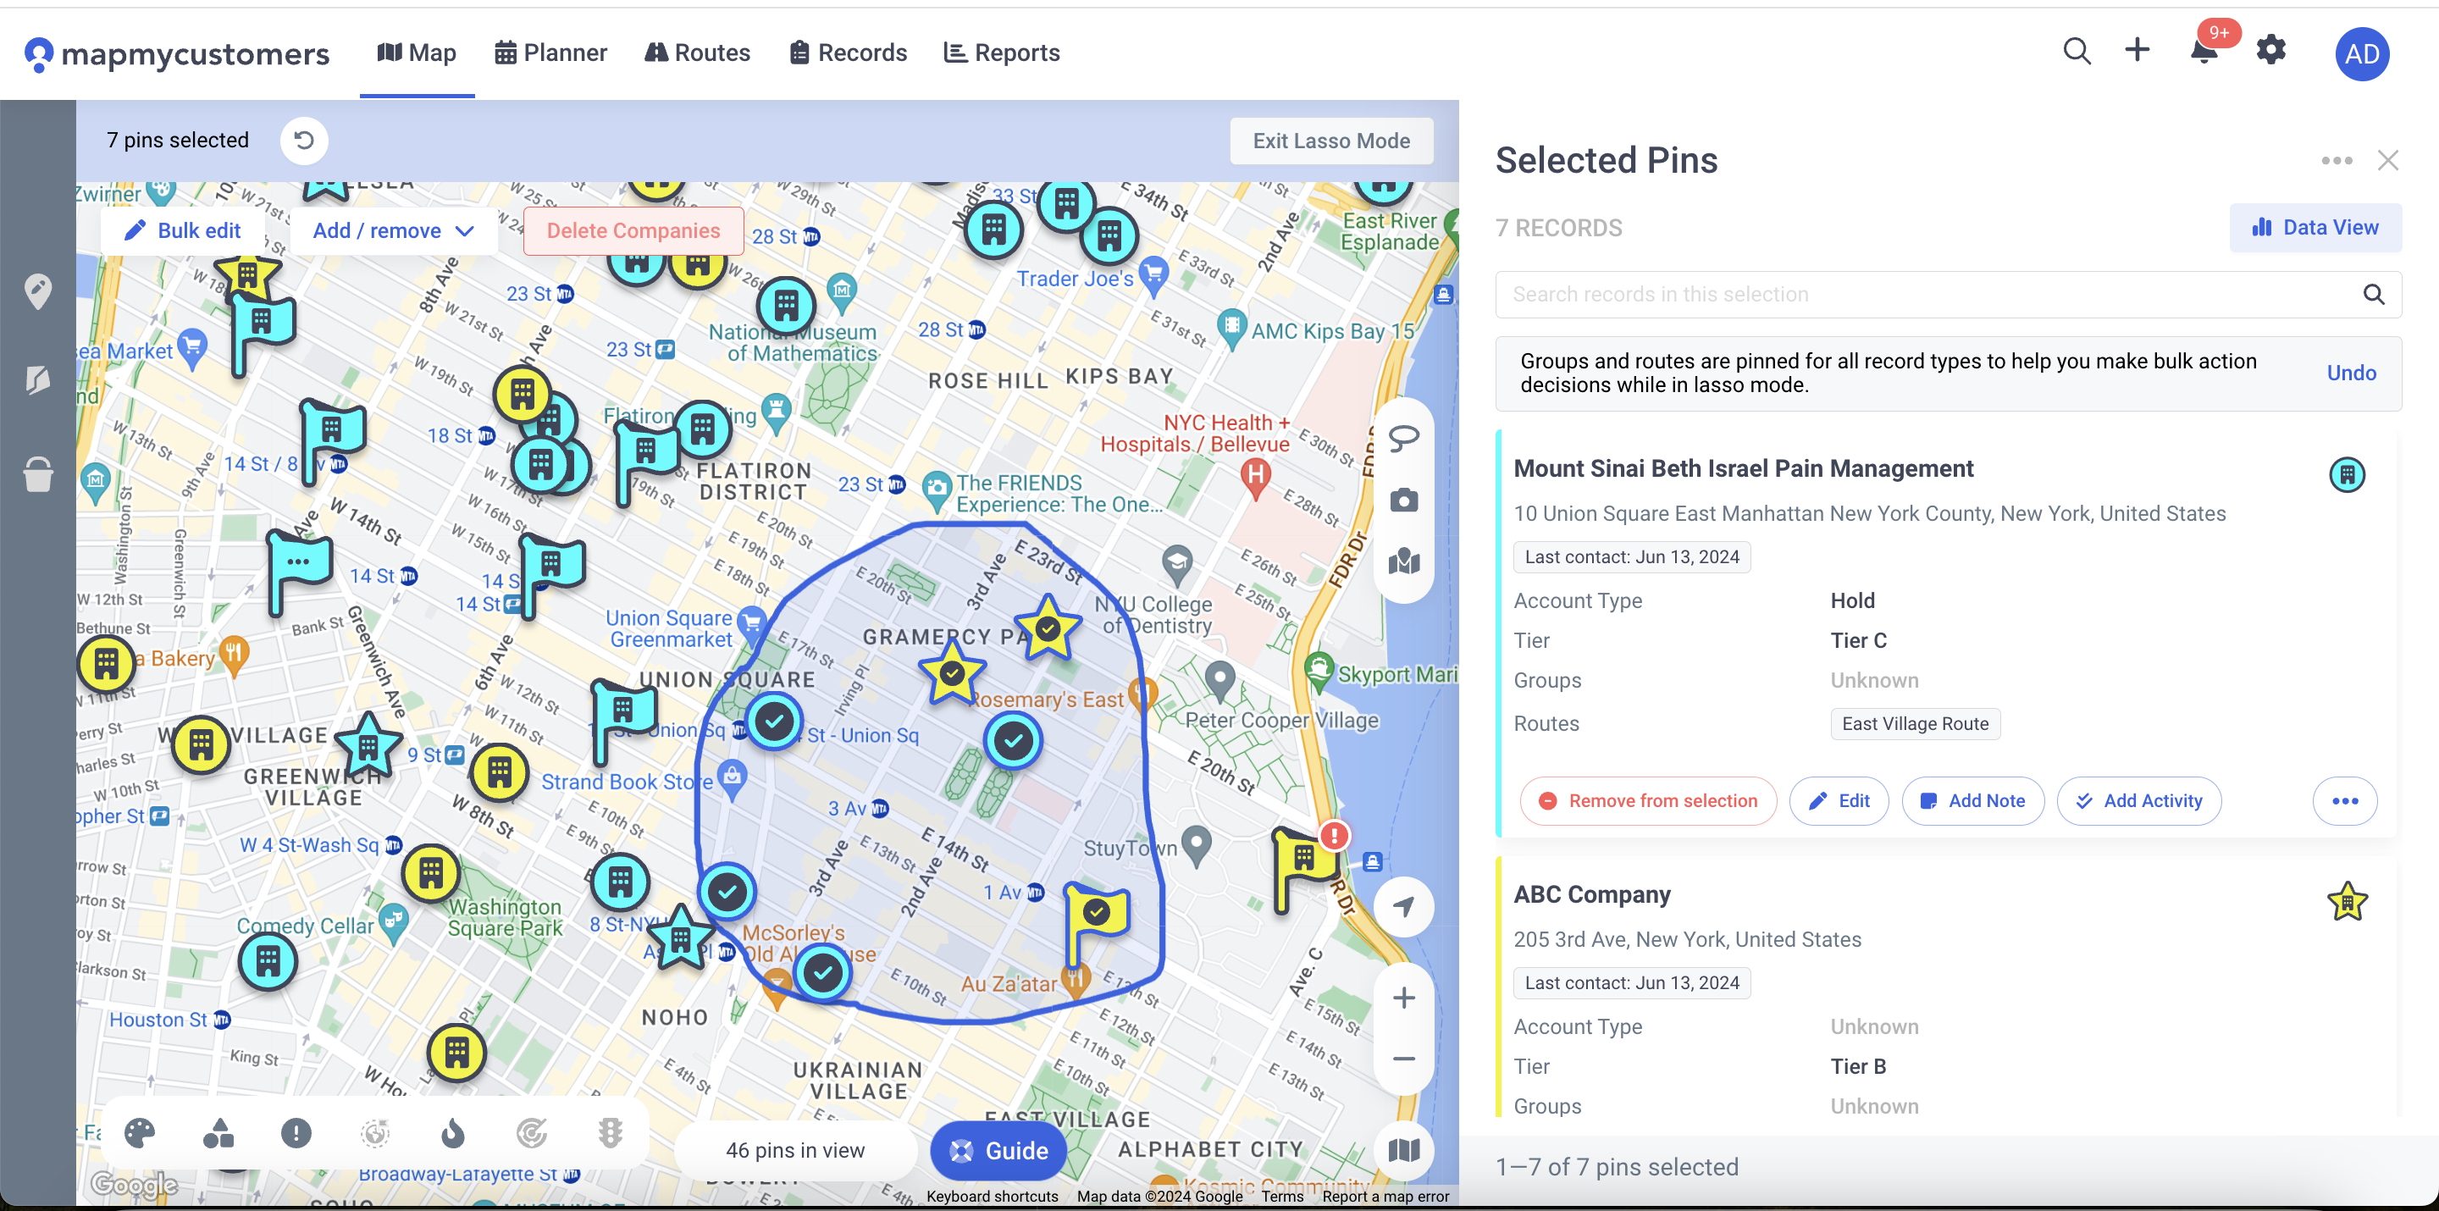This screenshot has width=2439, height=1211.
Task: Click the '46 pins in view' indicator
Action: click(x=794, y=1150)
